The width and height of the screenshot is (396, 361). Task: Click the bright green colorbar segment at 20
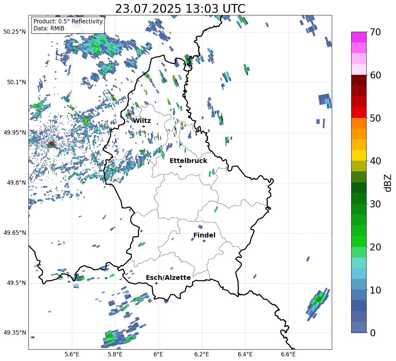pyautogui.click(x=359, y=241)
